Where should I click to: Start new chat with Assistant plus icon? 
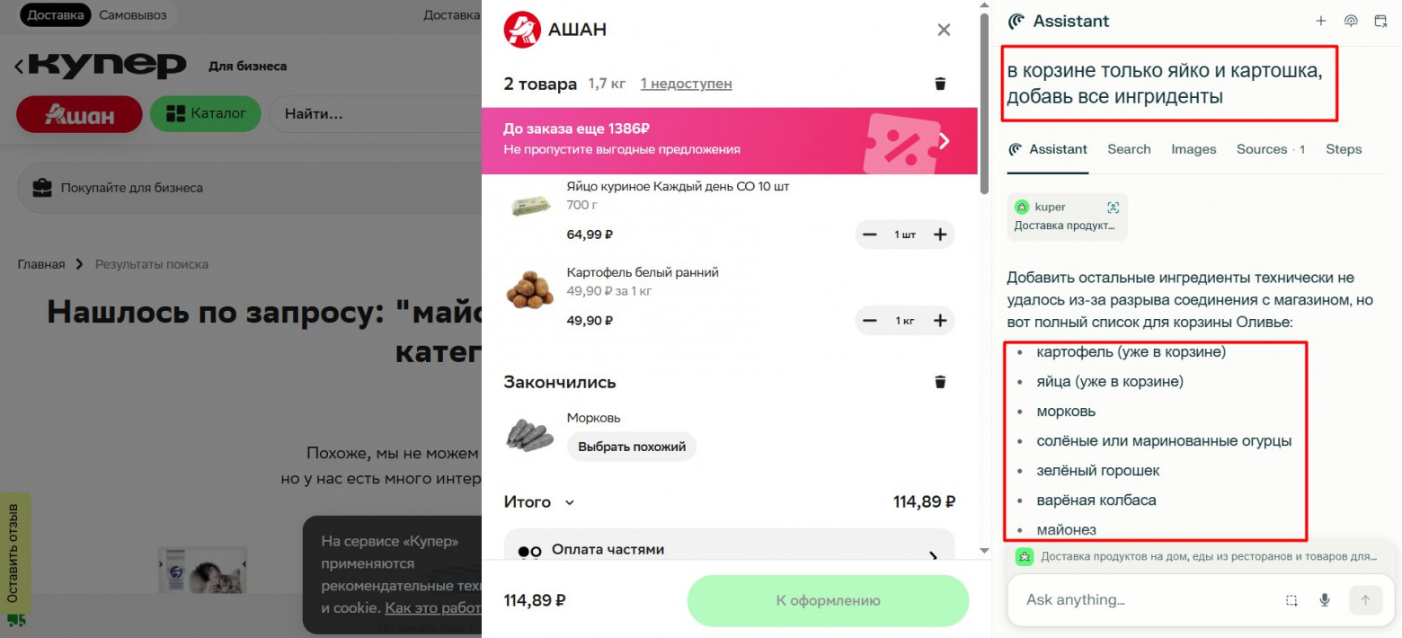click(1320, 21)
